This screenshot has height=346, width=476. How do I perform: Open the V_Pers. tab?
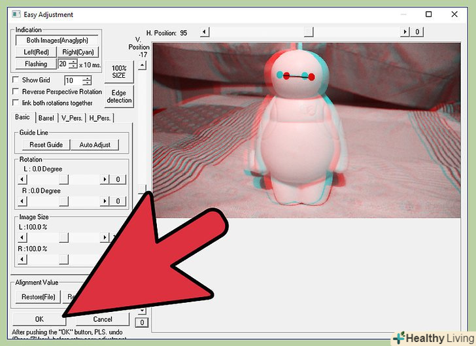tap(72, 118)
